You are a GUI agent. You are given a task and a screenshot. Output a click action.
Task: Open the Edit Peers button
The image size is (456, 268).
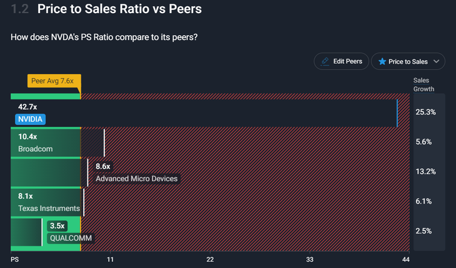tap(341, 62)
